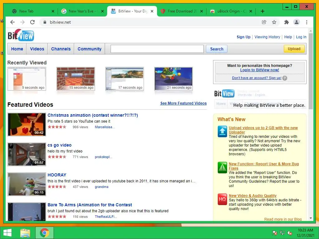Click into the BitView search field

point(157,49)
